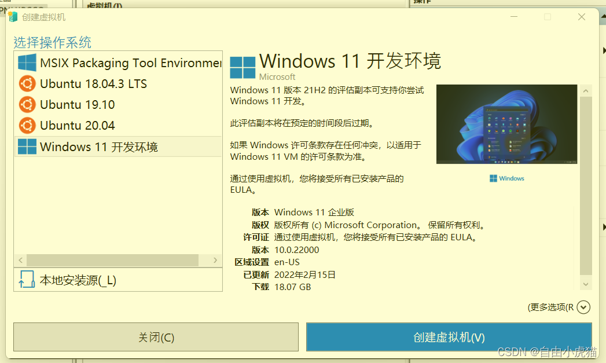The image size is (606, 363).
Task: Click the Windows 11 desktop preview thumbnail
Action: tap(506, 124)
